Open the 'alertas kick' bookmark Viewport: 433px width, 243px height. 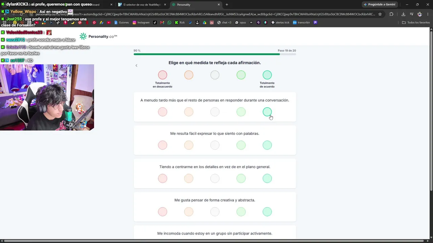coord(280,23)
